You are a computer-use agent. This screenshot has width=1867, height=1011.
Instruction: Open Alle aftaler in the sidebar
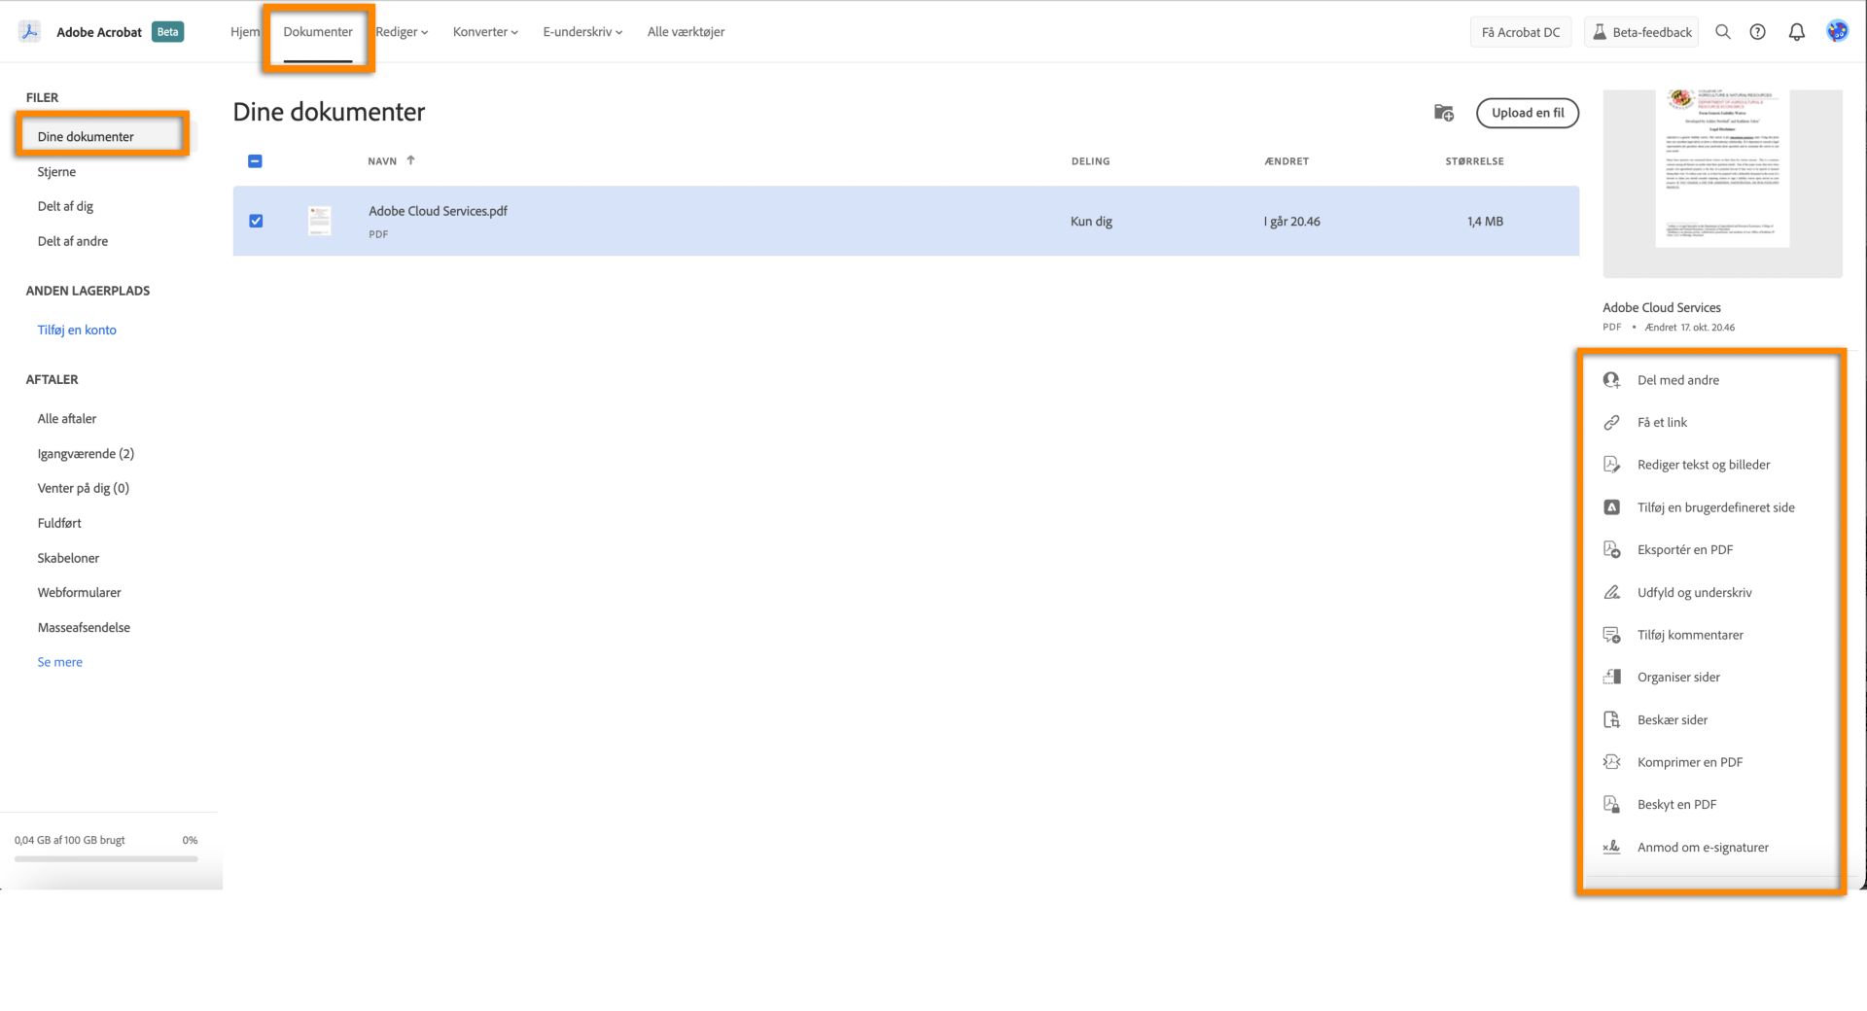click(x=67, y=419)
